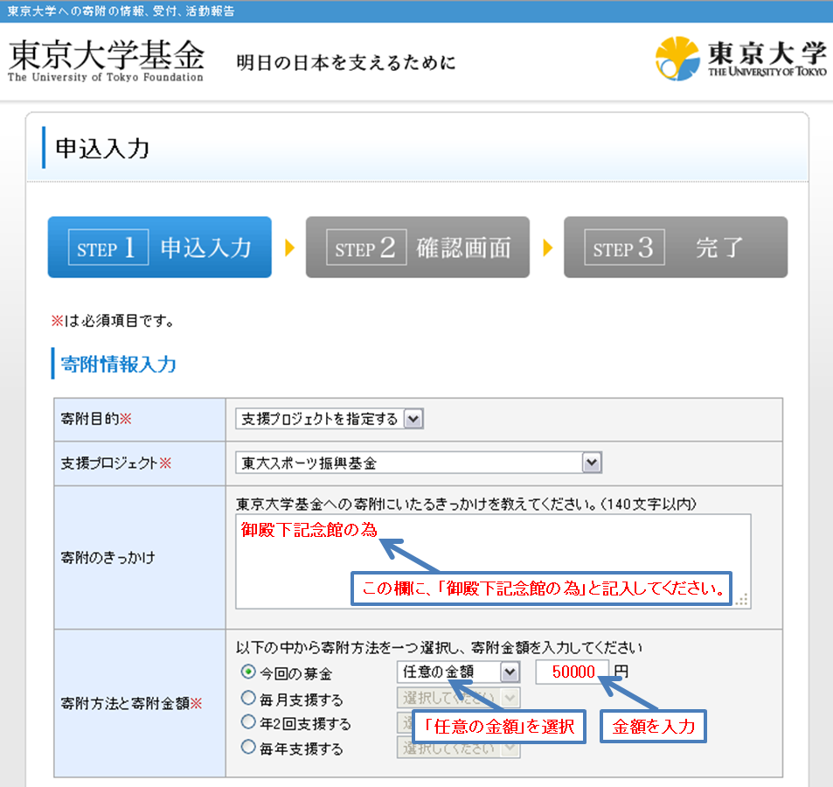
Task: Click the text area resize grip
Action: tap(743, 600)
